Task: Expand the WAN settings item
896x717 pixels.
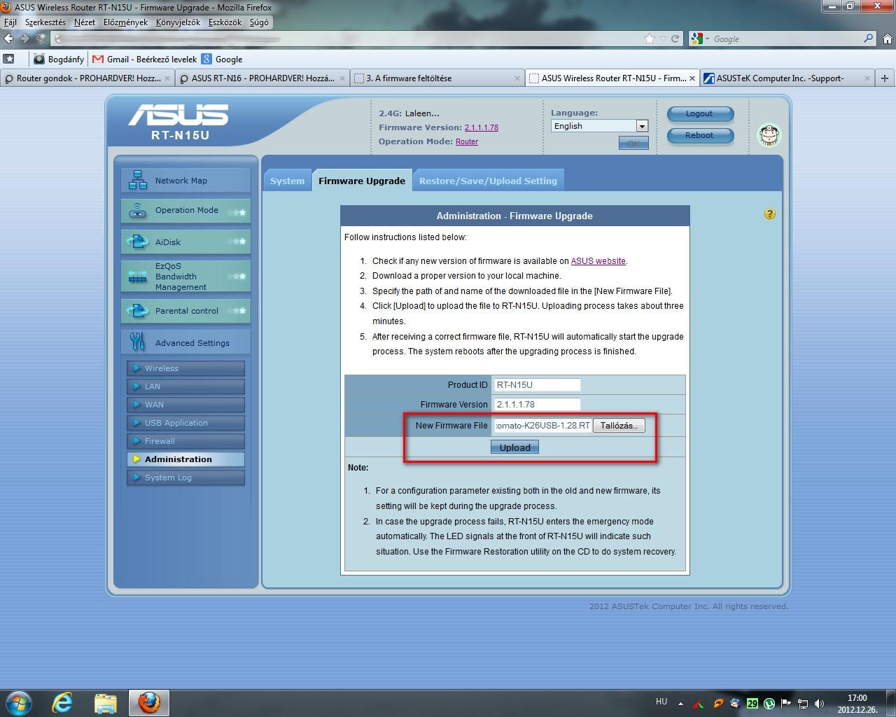Action: coord(186,405)
